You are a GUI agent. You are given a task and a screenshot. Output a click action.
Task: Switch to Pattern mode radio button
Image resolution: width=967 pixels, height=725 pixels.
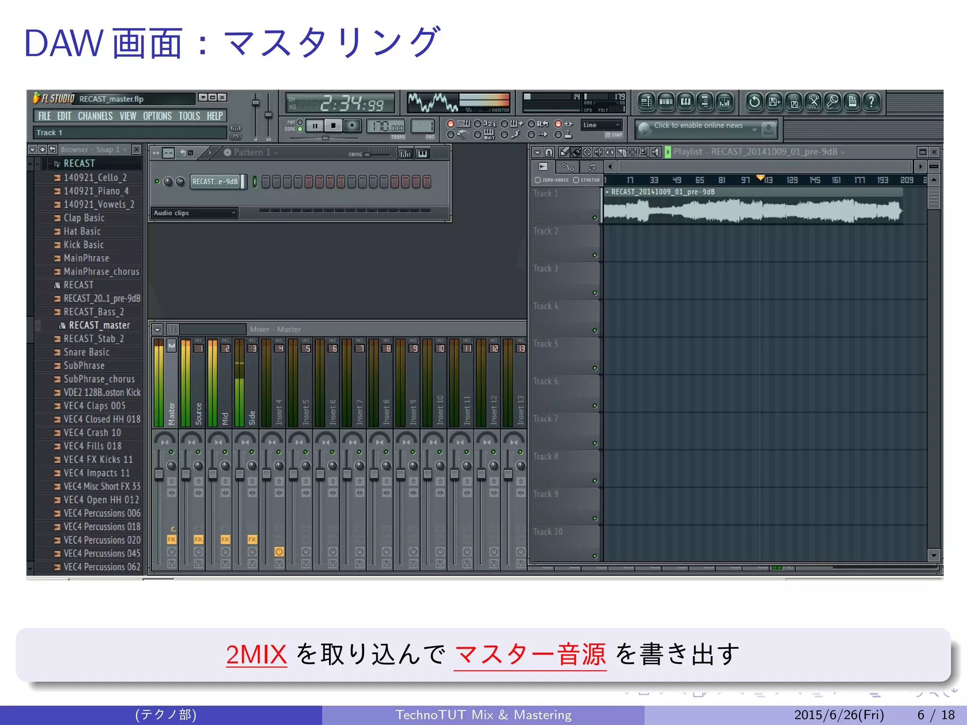300,122
